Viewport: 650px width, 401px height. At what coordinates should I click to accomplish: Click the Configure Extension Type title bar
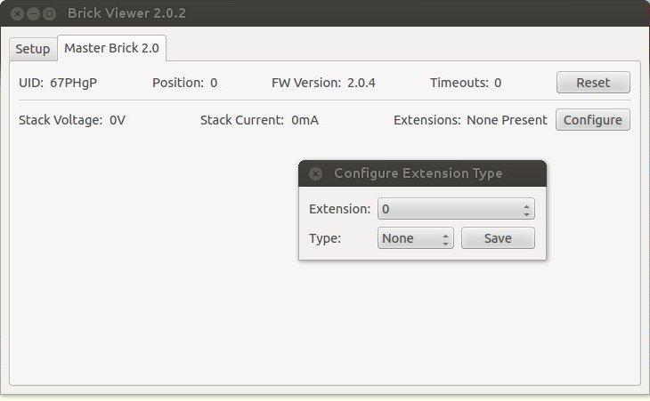[x=418, y=173]
